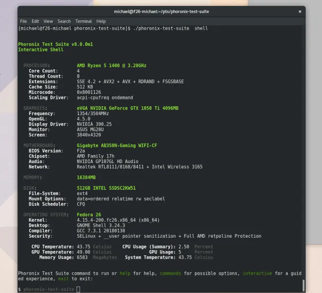Screen dimensions: 322x293
Task: Open the File menu
Action: pos(23,21)
